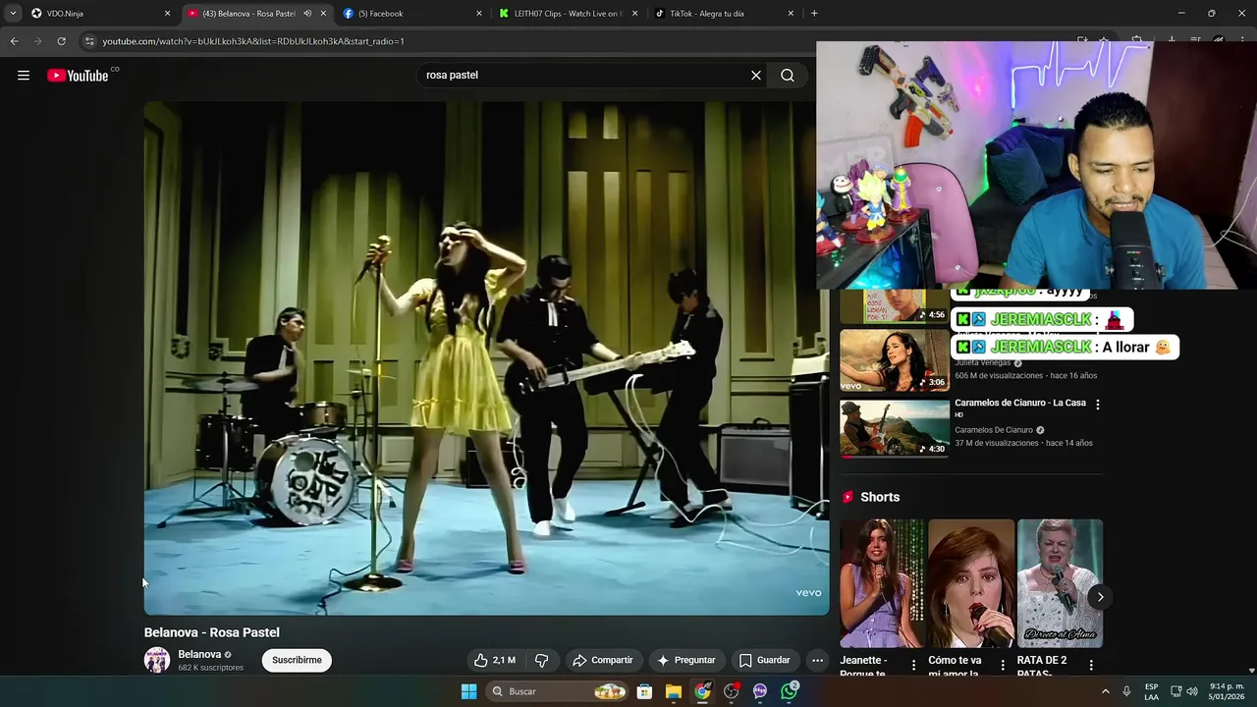Image resolution: width=1257 pixels, height=707 pixels.
Task: Go back in browser history
Action: click(x=14, y=41)
